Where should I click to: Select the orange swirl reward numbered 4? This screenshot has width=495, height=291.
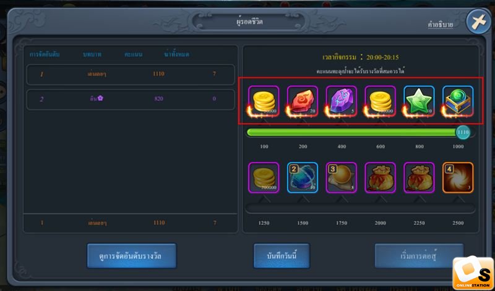458,177
